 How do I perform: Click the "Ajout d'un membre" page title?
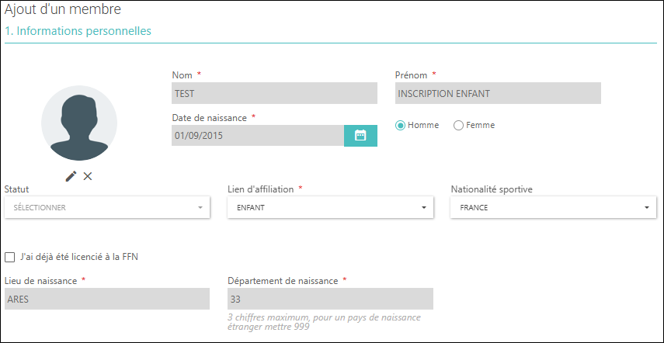click(63, 9)
